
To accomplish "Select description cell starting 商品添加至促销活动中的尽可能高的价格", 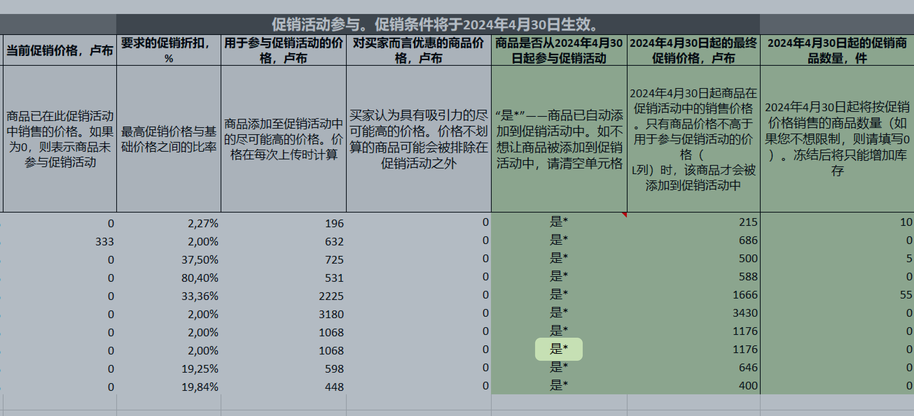I will (284, 139).
